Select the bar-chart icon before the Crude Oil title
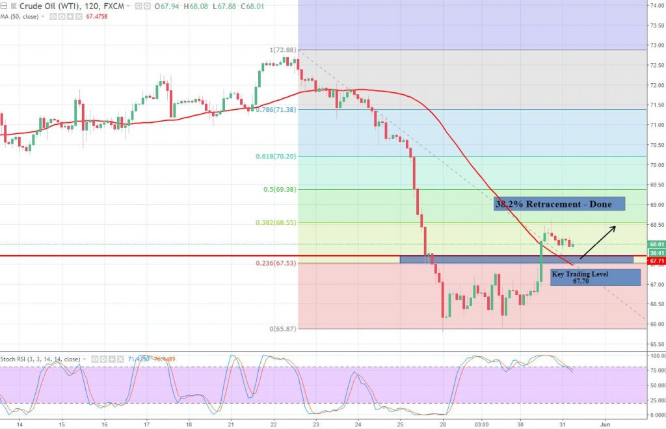Image resolution: width=666 pixels, height=429 pixels. pos(13,6)
